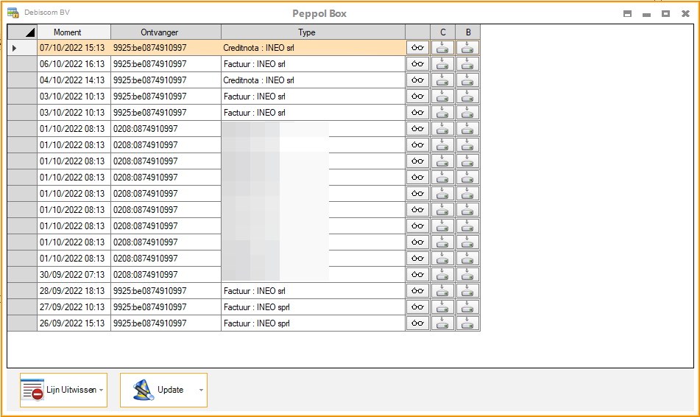Click the Debiscom BV application icon

pyautogui.click(x=13, y=13)
